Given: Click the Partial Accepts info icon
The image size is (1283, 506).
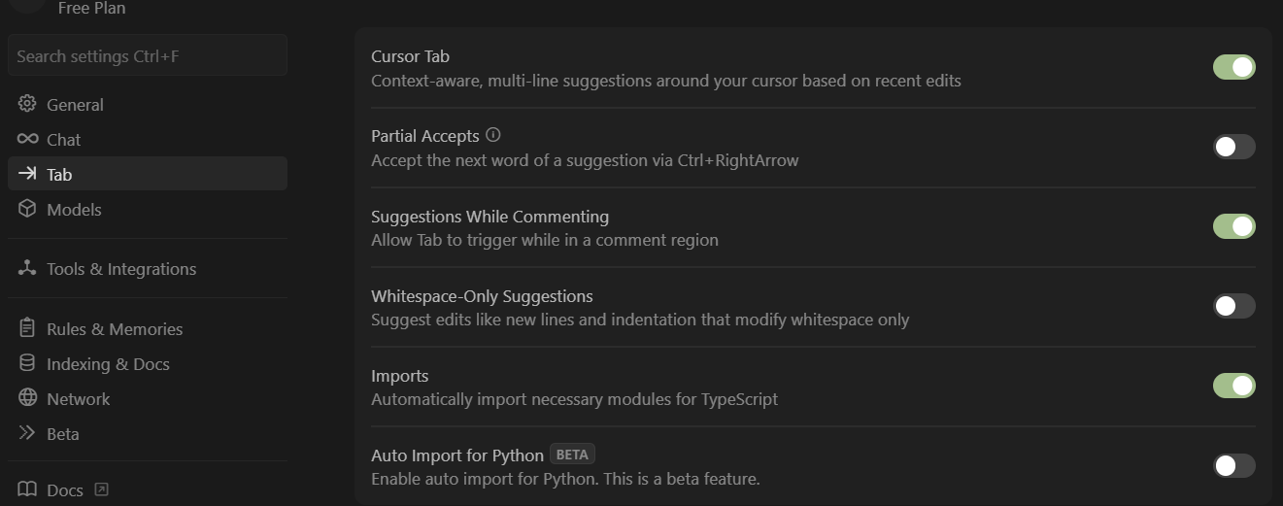Looking at the screenshot, I should click(x=493, y=135).
